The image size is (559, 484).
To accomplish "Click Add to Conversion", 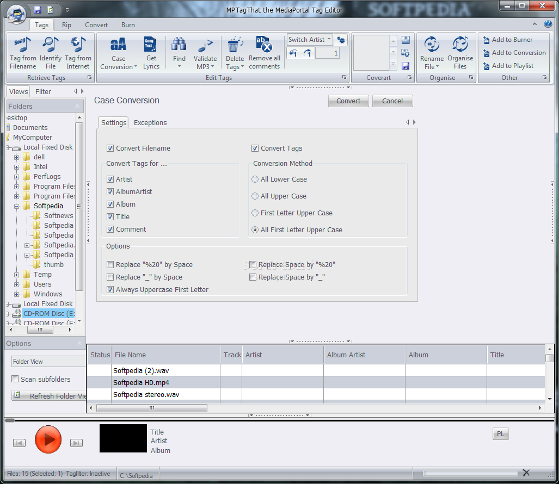I will pos(514,53).
